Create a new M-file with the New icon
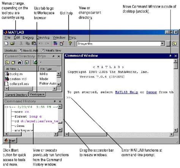The width and height of the screenshot is (180, 168). click(6, 43)
